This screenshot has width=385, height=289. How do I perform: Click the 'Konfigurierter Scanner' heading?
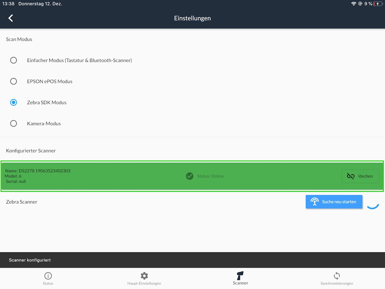(x=31, y=151)
